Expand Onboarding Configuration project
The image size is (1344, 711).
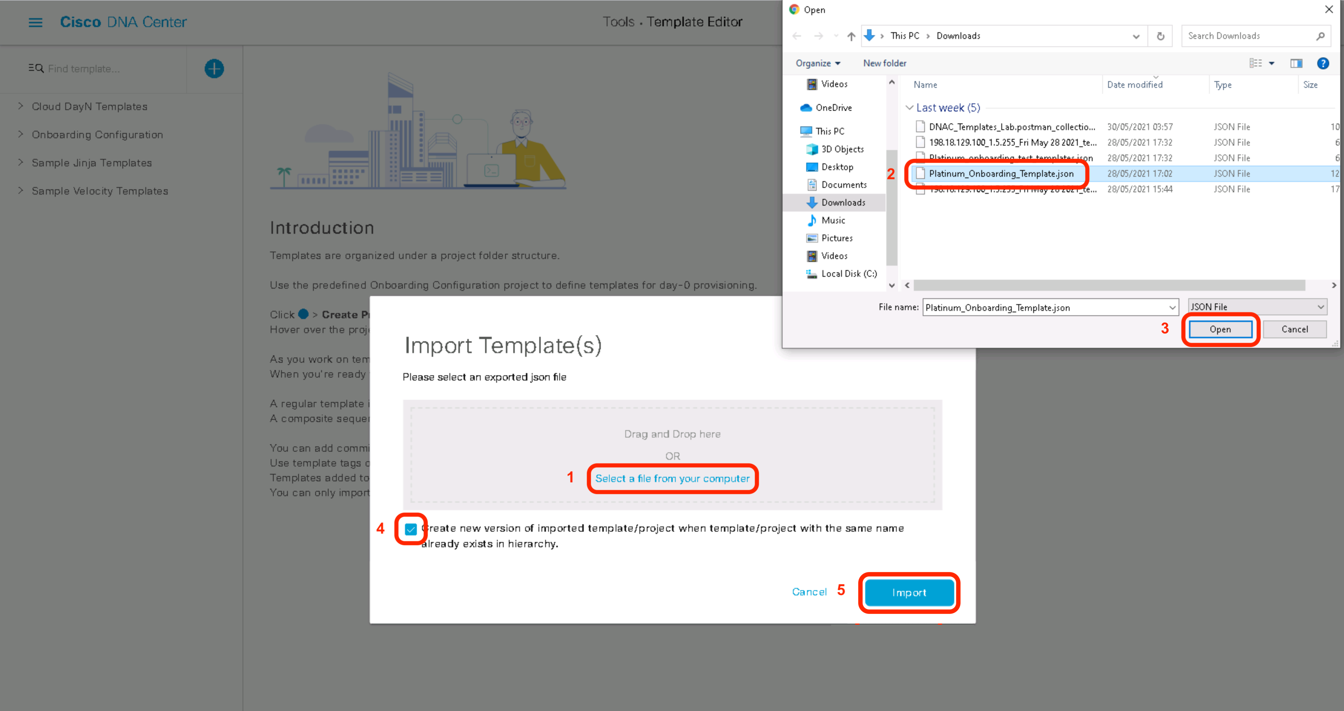click(x=21, y=134)
